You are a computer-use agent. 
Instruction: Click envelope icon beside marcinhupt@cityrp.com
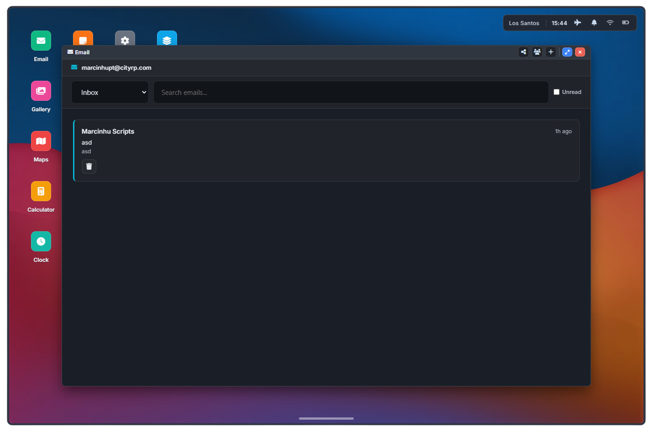coord(74,68)
